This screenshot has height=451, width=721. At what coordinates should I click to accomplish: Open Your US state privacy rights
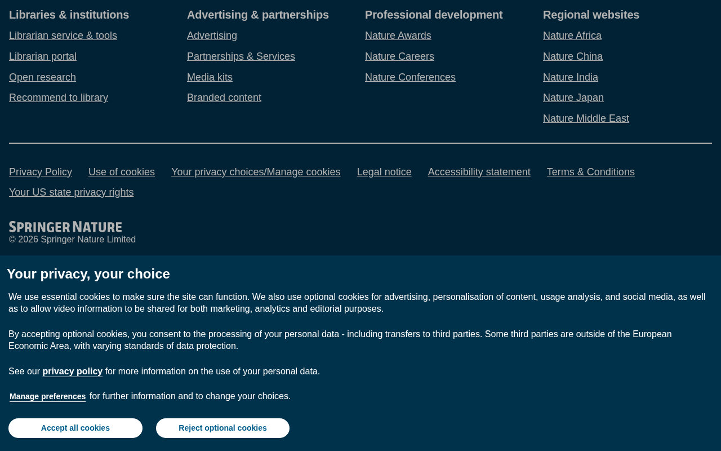(72, 192)
